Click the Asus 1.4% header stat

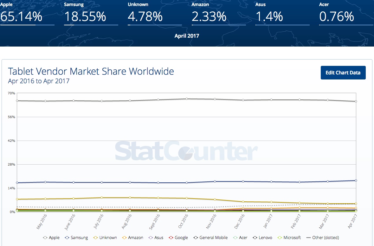[282, 13]
